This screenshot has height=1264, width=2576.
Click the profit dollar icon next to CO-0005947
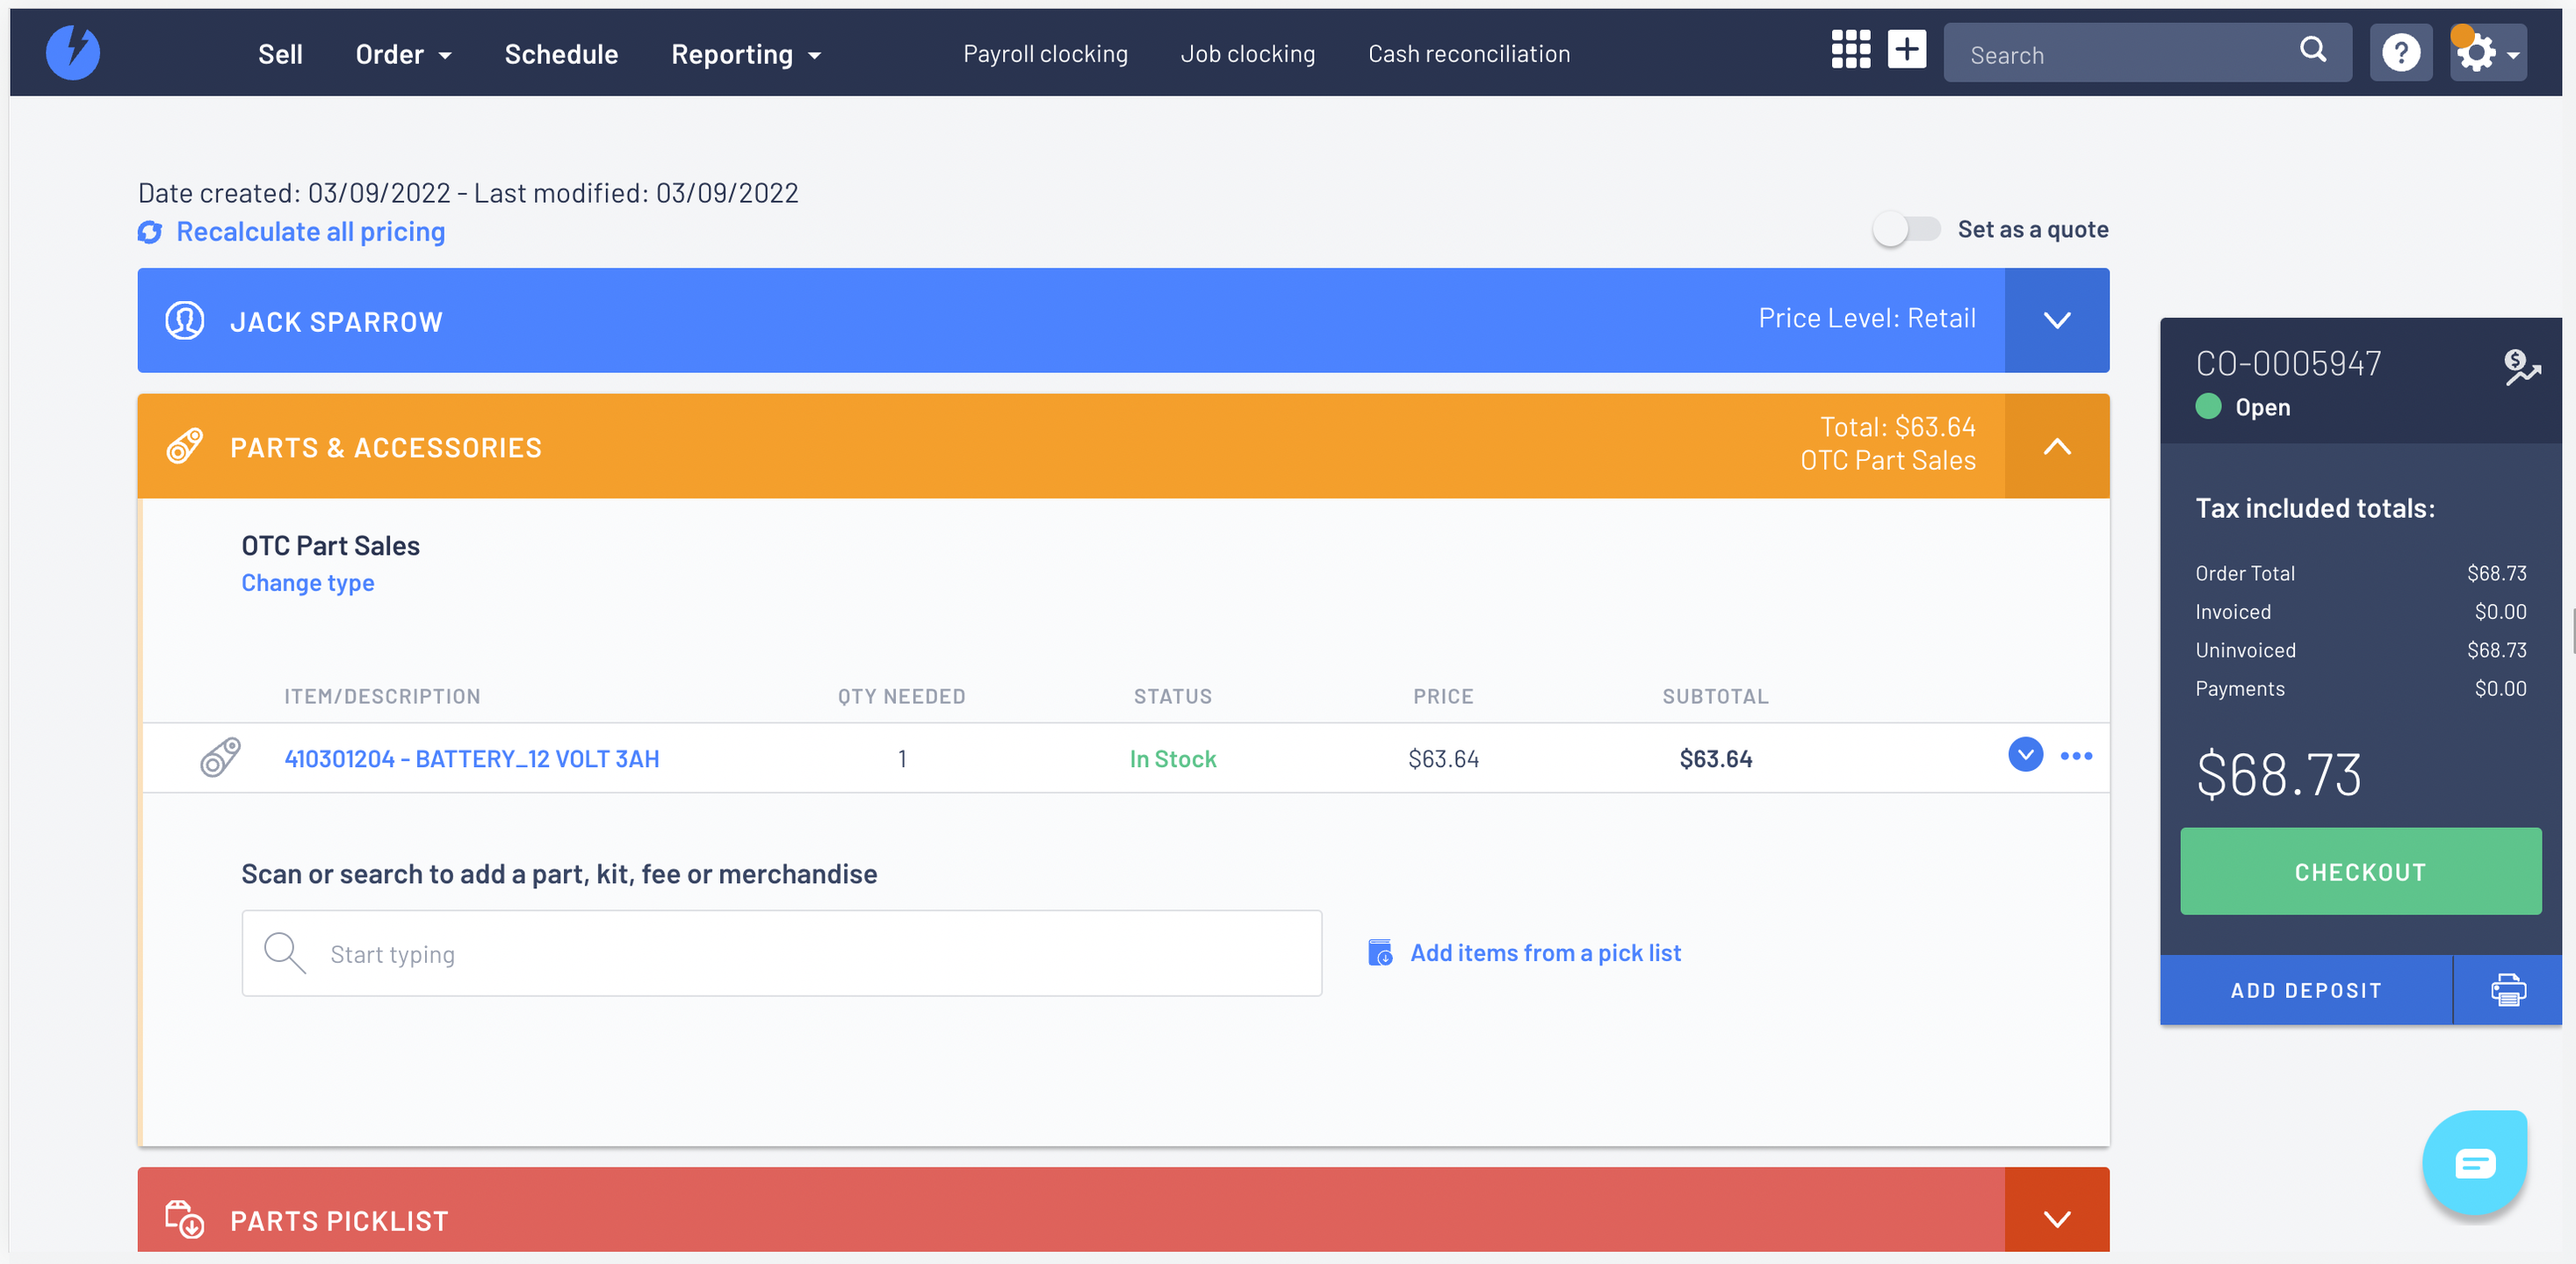[2521, 367]
